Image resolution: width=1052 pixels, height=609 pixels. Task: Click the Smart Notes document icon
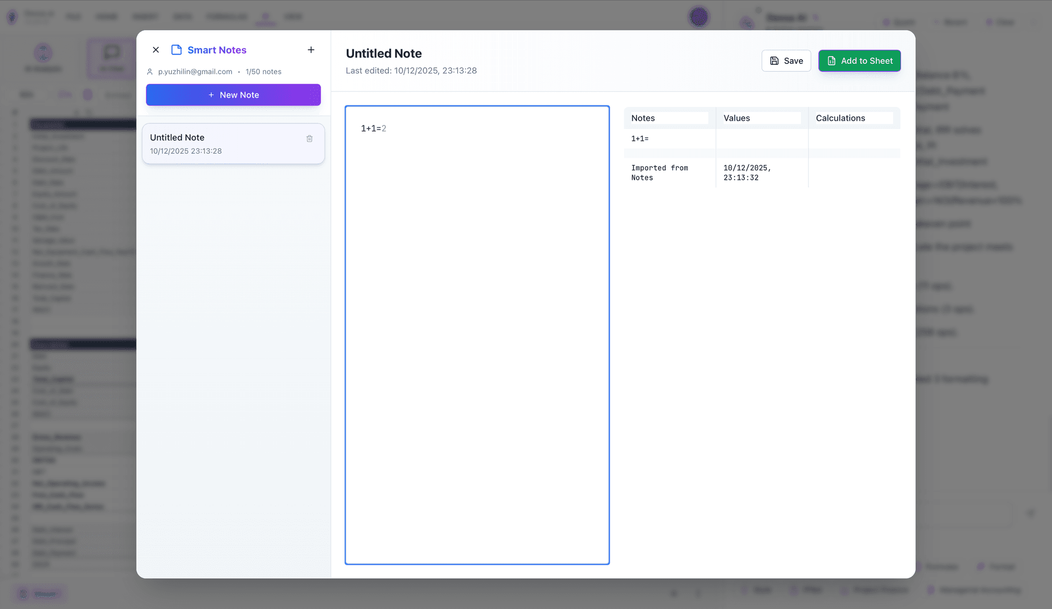point(176,50)
